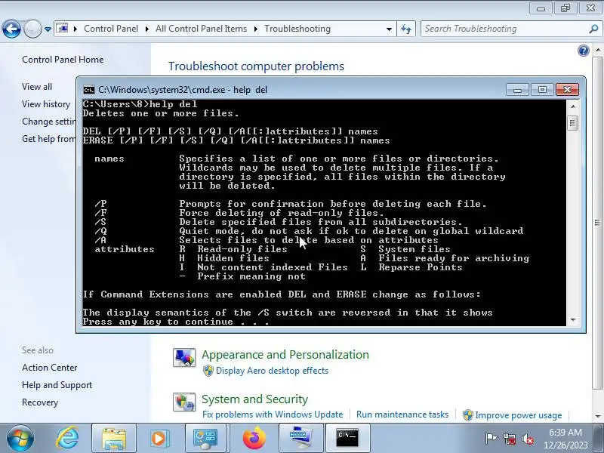Viewport: 604px width, 453px height.
Task: Minimize the Troubleshooting Control Panel window
Action: click(541, 8)
